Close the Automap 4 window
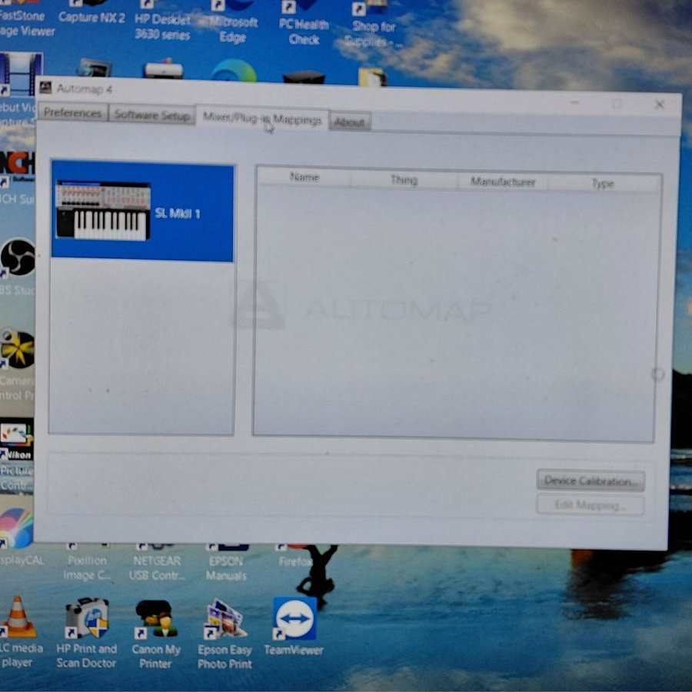 pyautogui.click(x=659, y=105)
